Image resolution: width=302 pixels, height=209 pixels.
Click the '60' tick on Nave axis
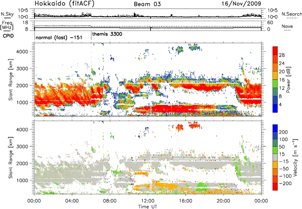click(270, 23)
